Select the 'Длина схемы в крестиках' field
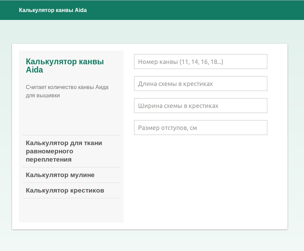Viewport: 304px width, 251px height. coord(201,84)
